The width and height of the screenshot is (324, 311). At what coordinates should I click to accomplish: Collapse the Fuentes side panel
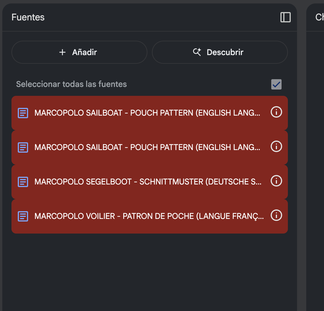click(x=285, y=17)
